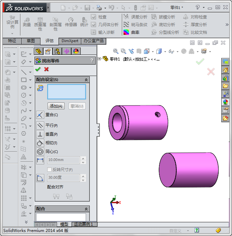232x236 pixels.
Task: Click the Check (检查) button
Action: [x=99, y=17]
